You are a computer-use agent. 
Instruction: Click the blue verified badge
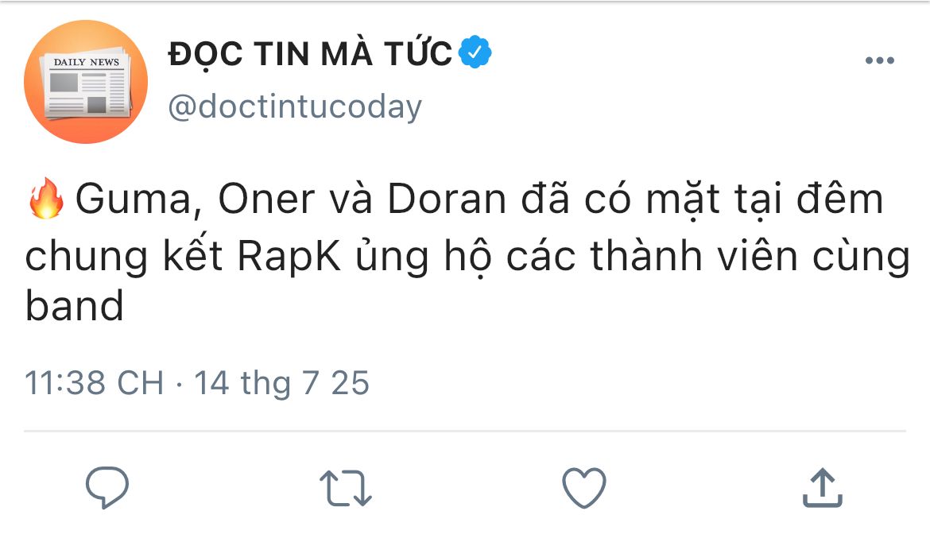476,54
